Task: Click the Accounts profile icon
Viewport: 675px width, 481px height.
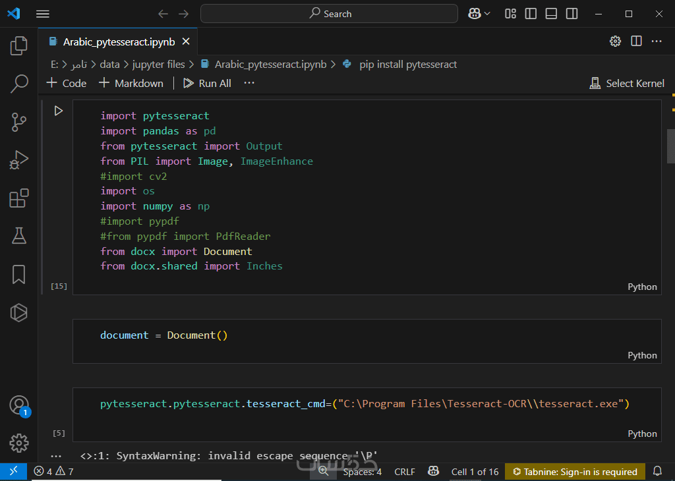Action: pos(18,405)
